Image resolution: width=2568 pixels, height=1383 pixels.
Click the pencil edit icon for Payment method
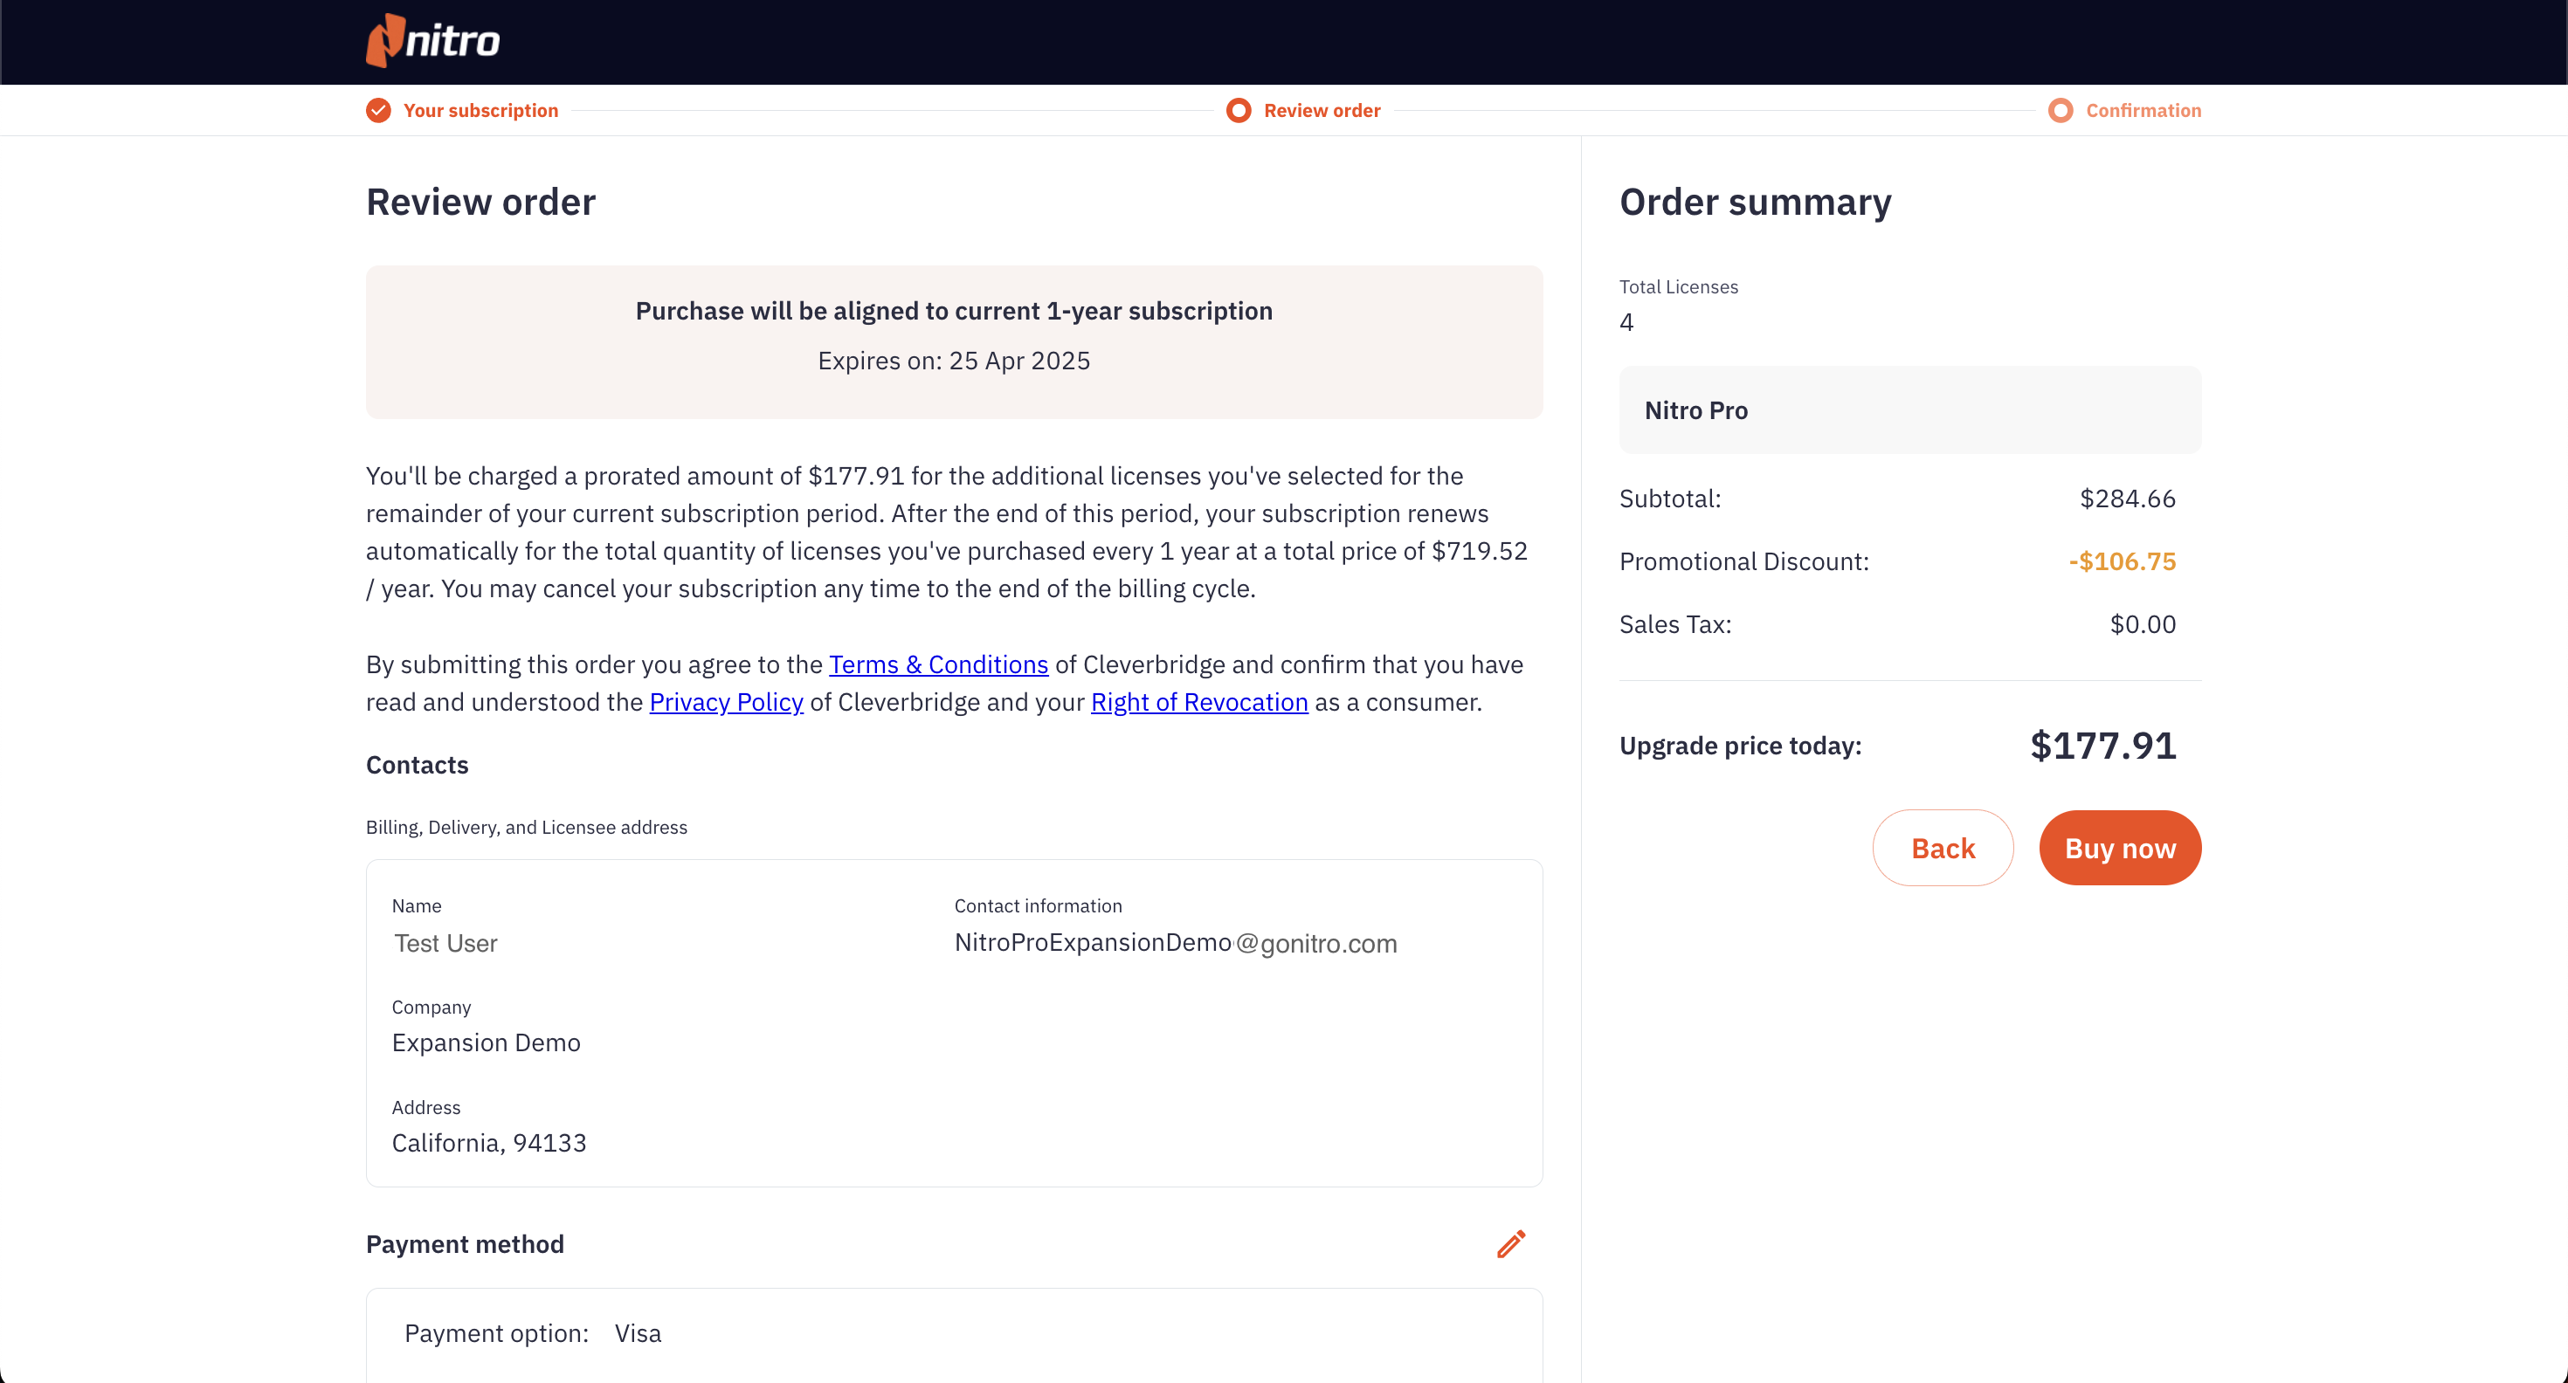pyautogui.click(x=1510, y=1243)
